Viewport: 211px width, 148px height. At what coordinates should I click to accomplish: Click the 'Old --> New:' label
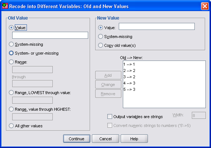(131, 58)
